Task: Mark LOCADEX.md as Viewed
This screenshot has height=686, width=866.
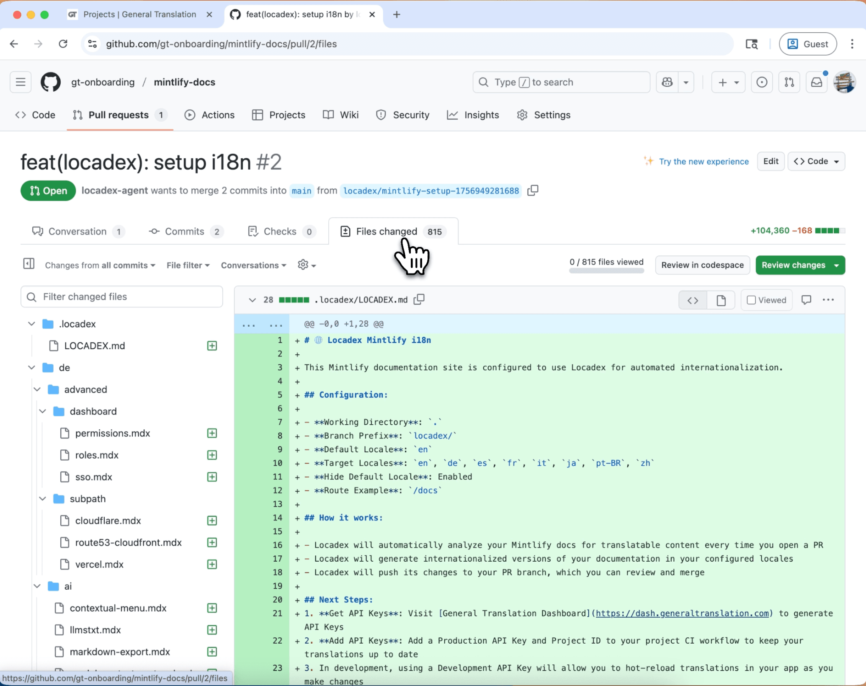Action: click(766, 300)
